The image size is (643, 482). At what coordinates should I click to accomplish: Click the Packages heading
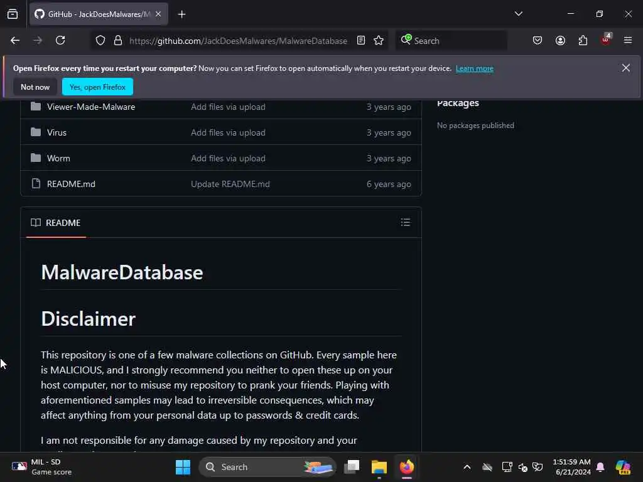pyautogui.click(x=458, y=103)
